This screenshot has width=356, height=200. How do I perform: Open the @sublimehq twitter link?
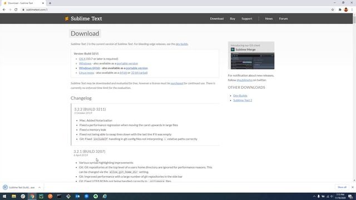point(244,80)
